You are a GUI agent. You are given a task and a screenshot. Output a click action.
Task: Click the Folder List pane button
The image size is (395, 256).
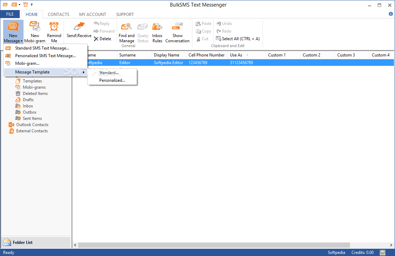pos(36,242)
